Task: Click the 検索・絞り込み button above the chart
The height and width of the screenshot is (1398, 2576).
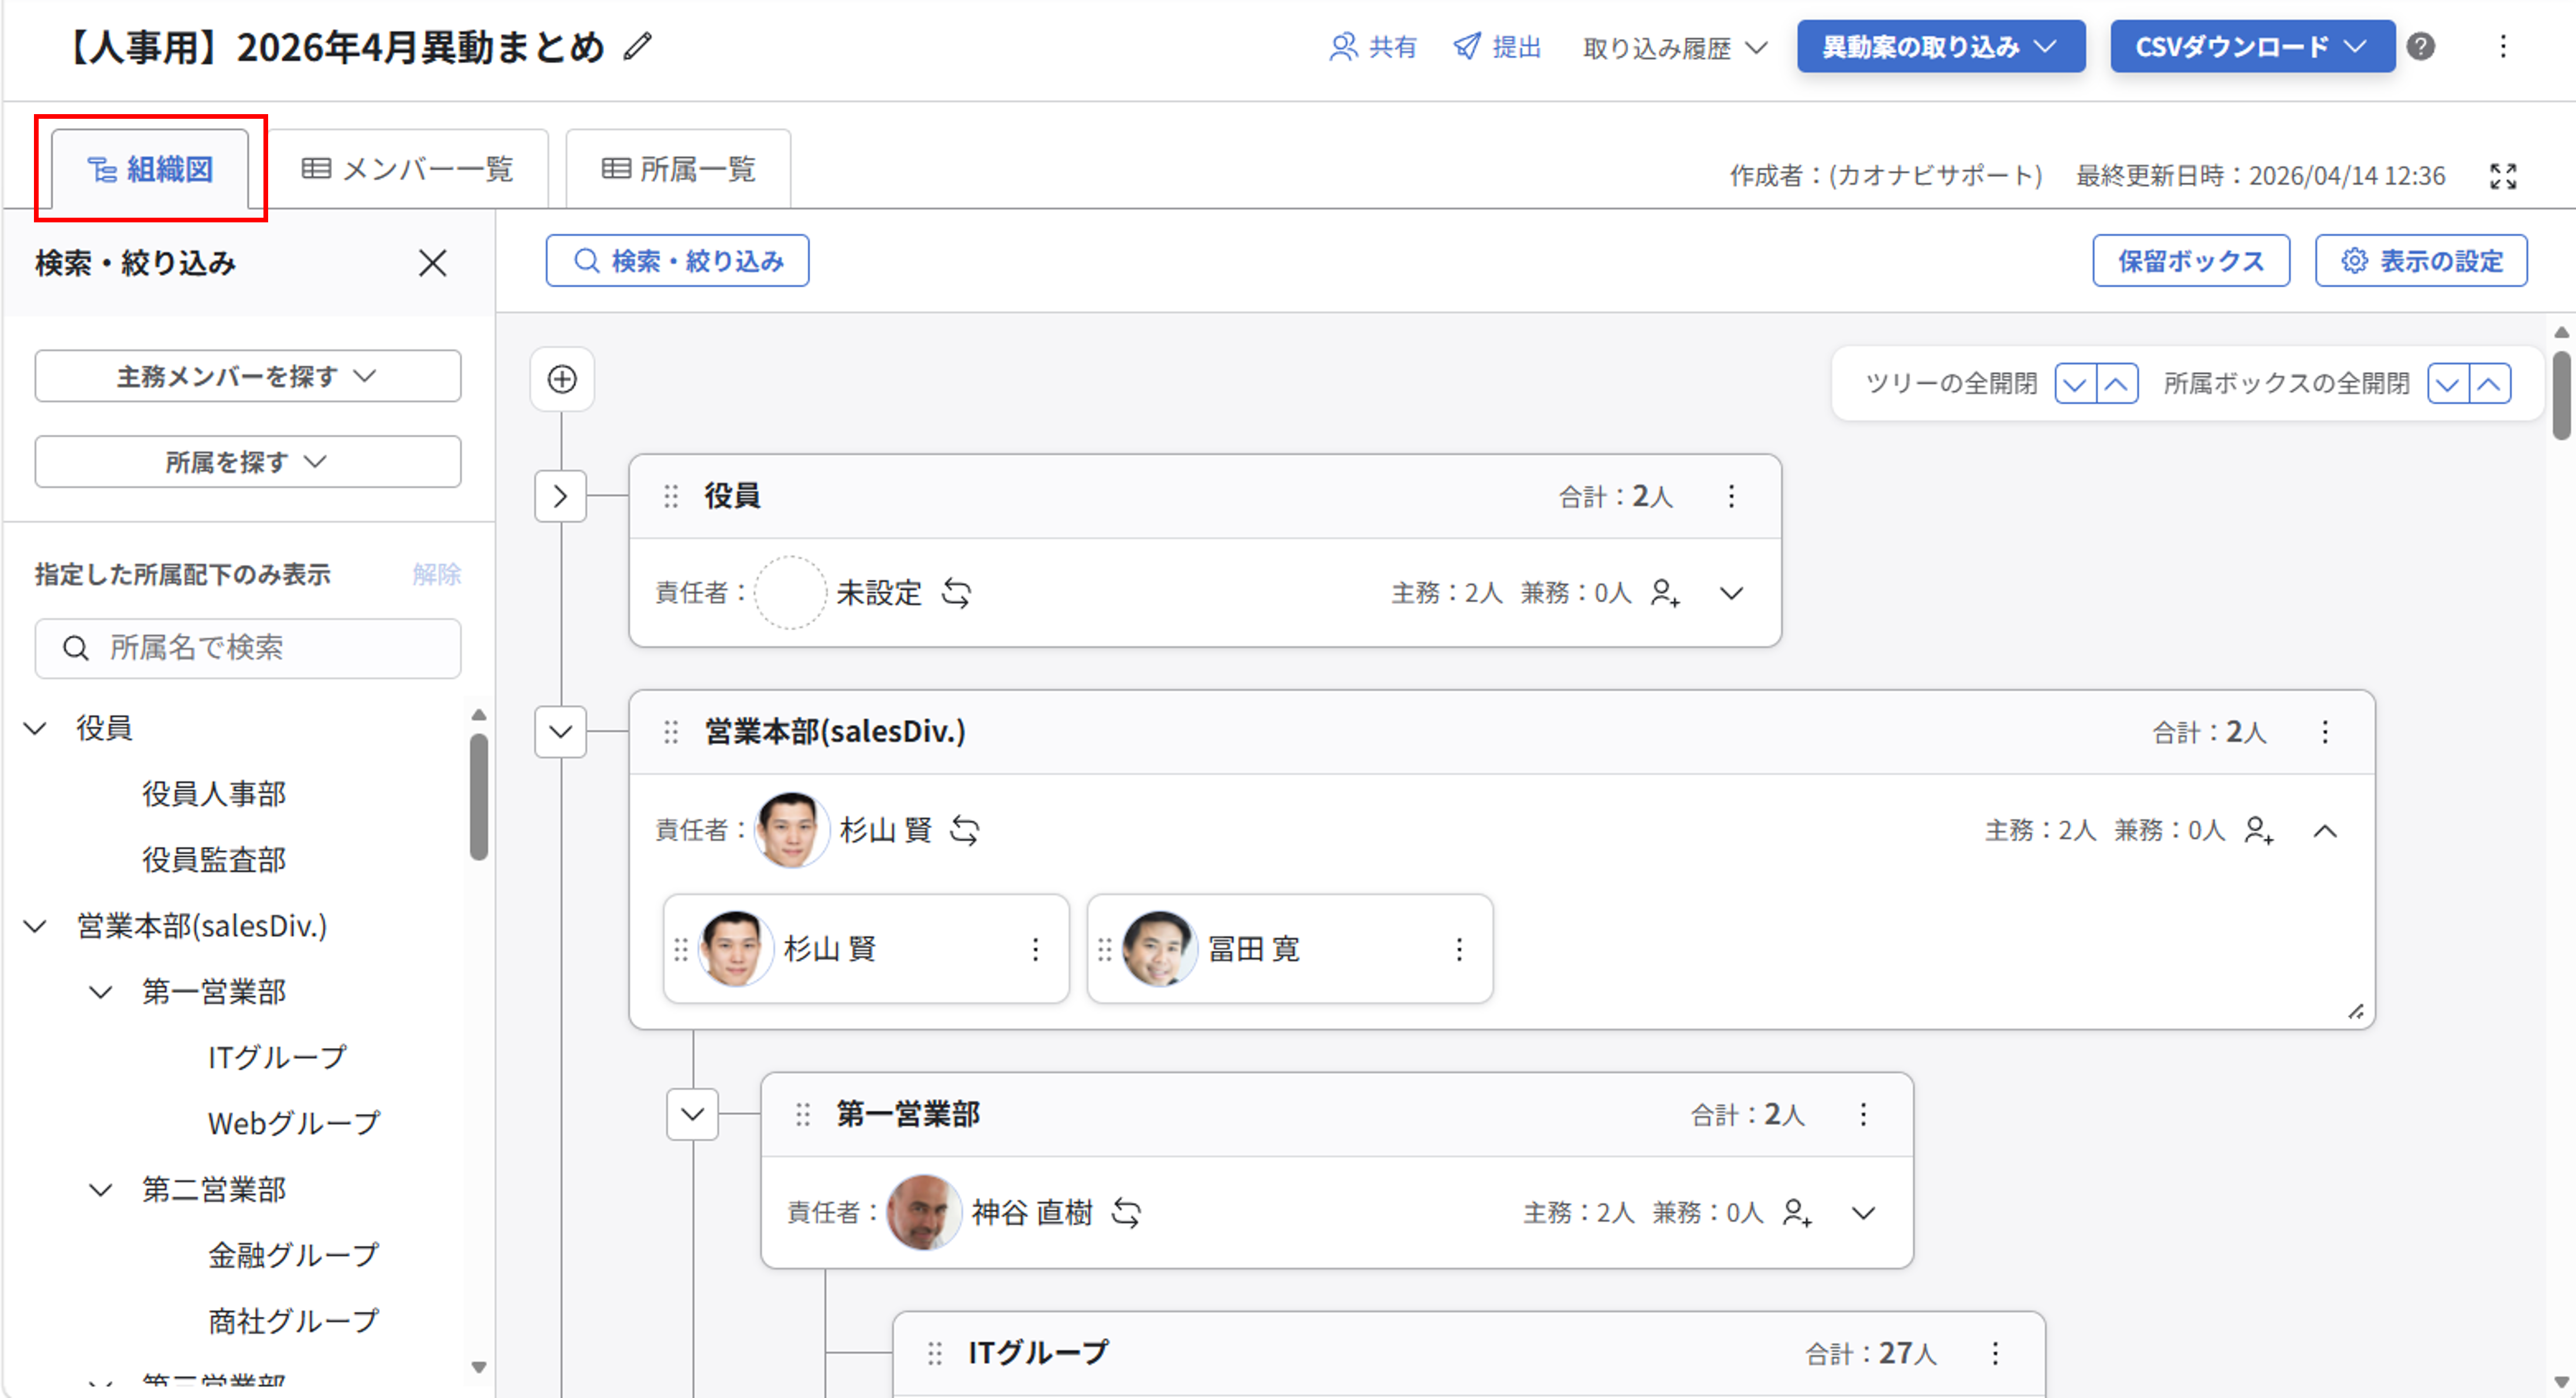Action: tap(677, 261)
